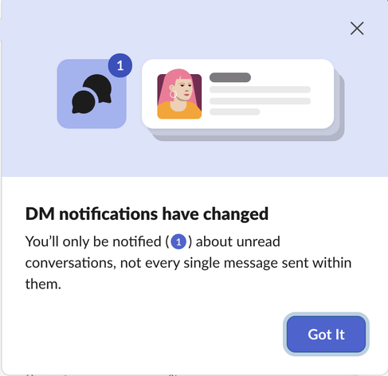Screen dimensions: 388x376
Task: Click the inline blue 1 badge in text
Action: [x=178, y=241]
